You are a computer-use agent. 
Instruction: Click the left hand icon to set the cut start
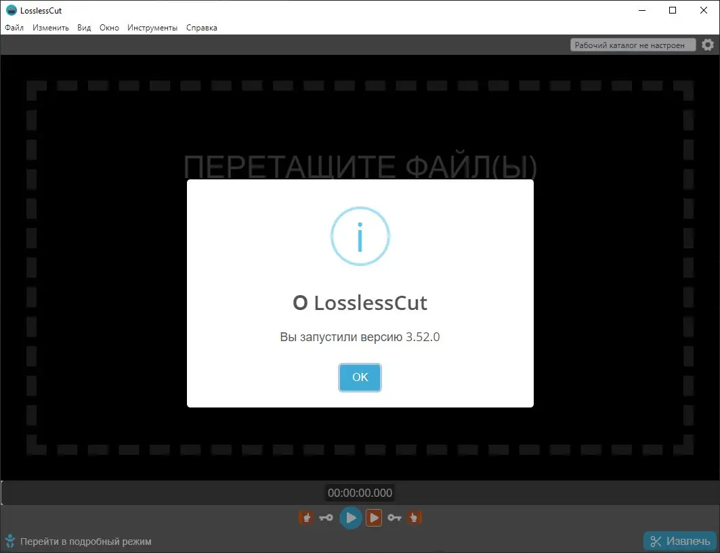click(x=306, y=518)
